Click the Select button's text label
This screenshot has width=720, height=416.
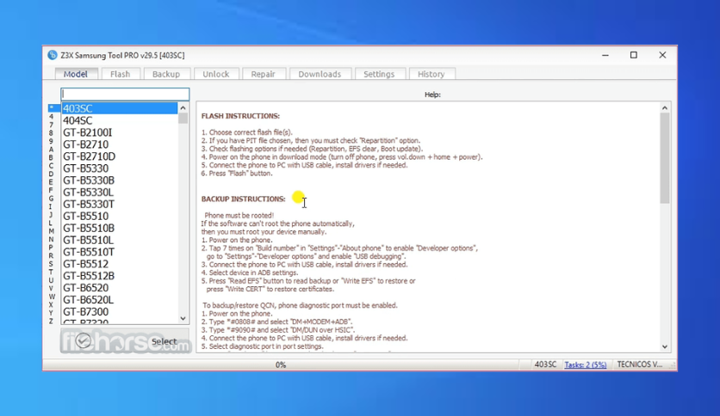pyautogui.click(x=164, y=341)
